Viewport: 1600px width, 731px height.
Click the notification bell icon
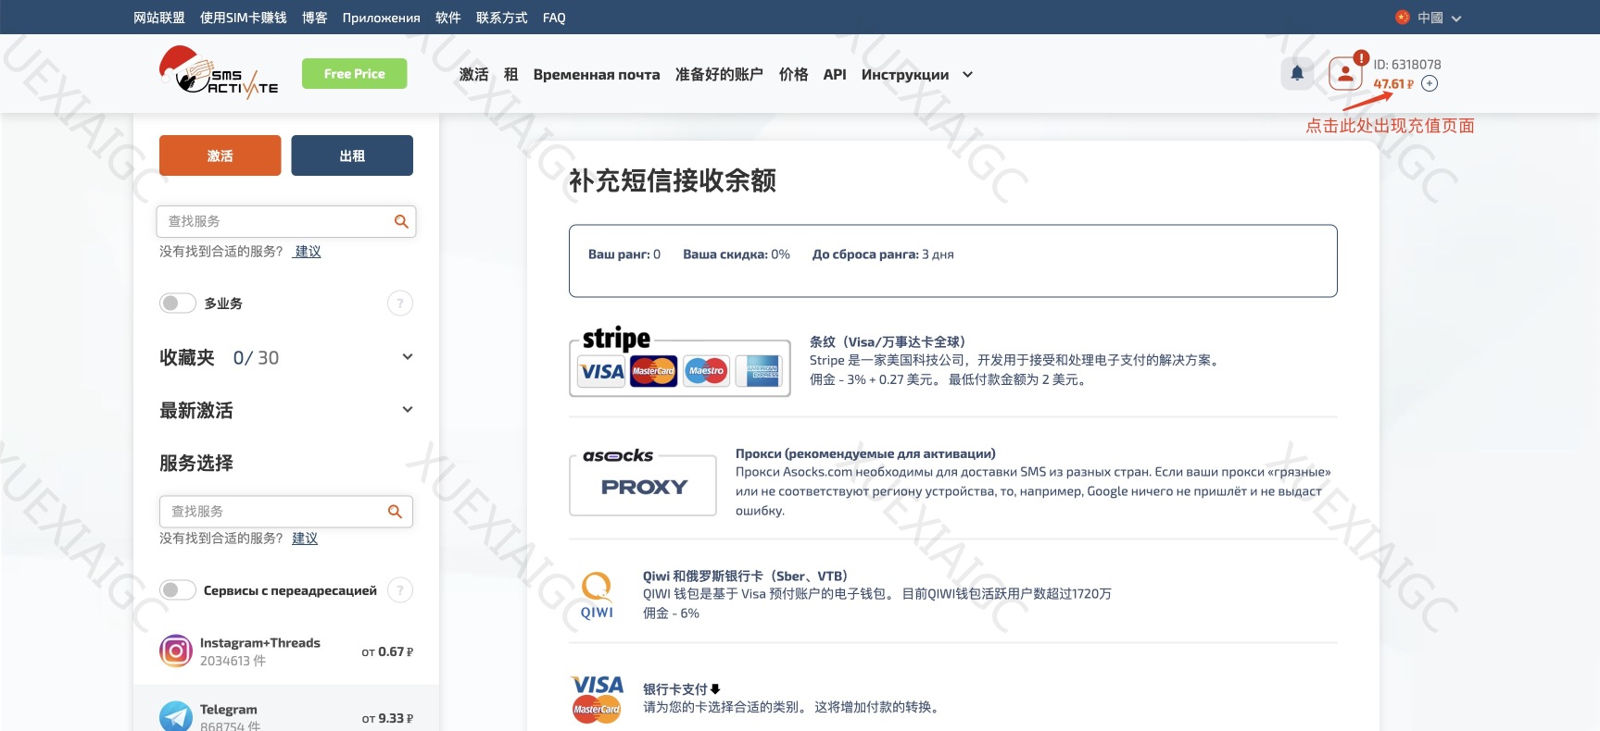[x=1297, y=73]
